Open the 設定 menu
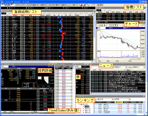The image size is (148, 116). [64, 5]
